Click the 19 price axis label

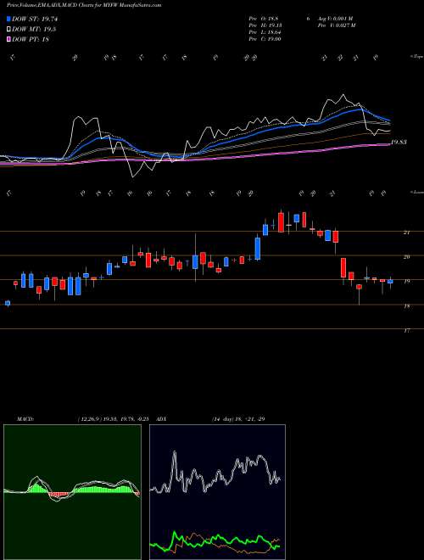406,282
